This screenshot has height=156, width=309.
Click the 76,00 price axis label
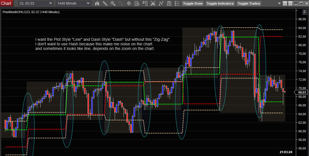[302, 62]
